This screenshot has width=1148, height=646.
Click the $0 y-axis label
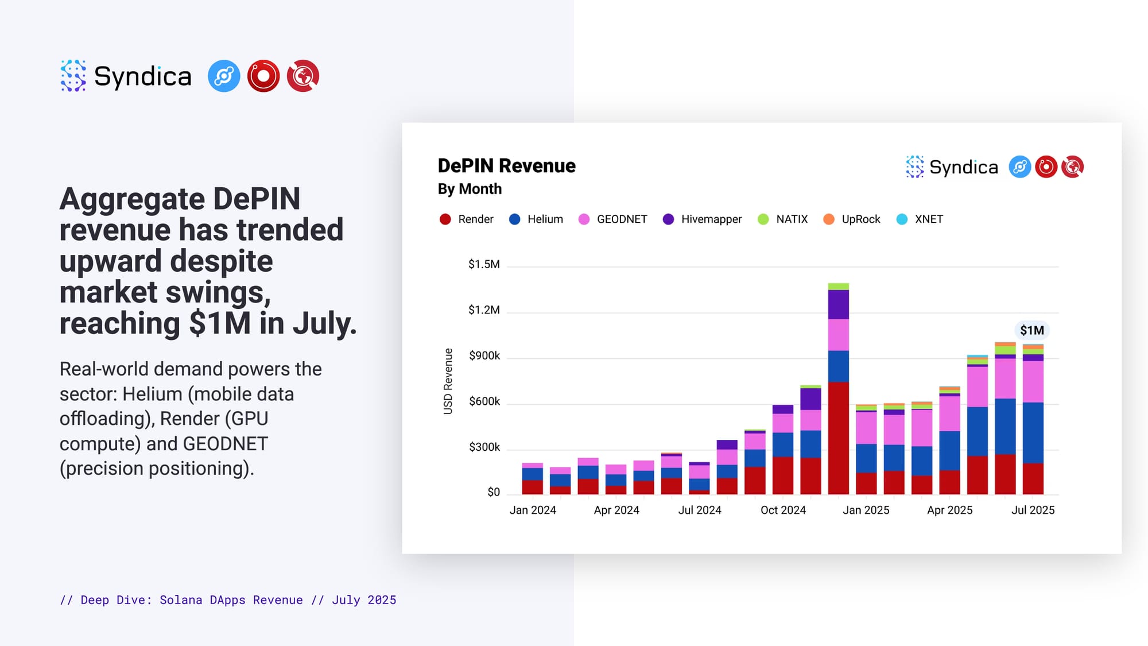tap(494, 492)
